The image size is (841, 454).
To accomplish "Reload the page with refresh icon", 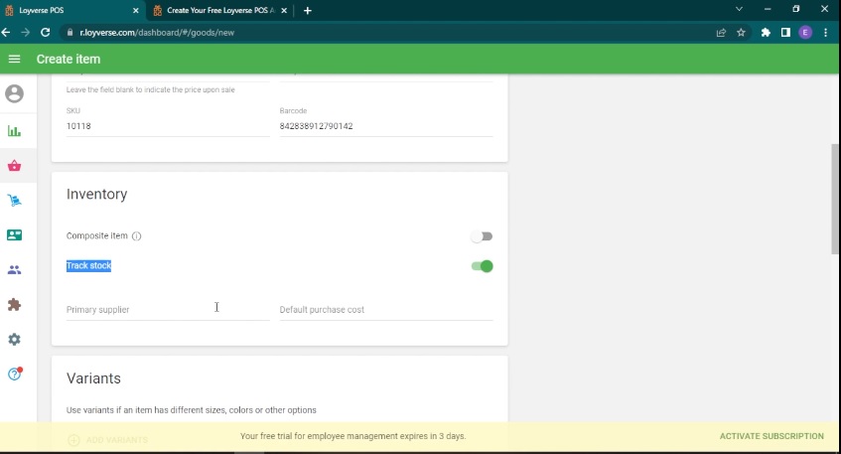I will tap(46, 33).
